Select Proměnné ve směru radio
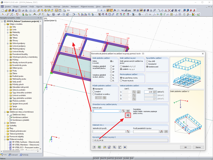The height and width of the screenshot is (160, 213). tap(94, 94)
